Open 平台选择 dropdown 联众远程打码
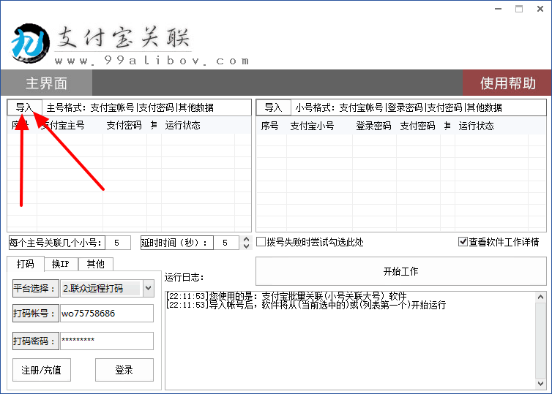This screenshot has width=552, height=394. (x=107, y=289)
